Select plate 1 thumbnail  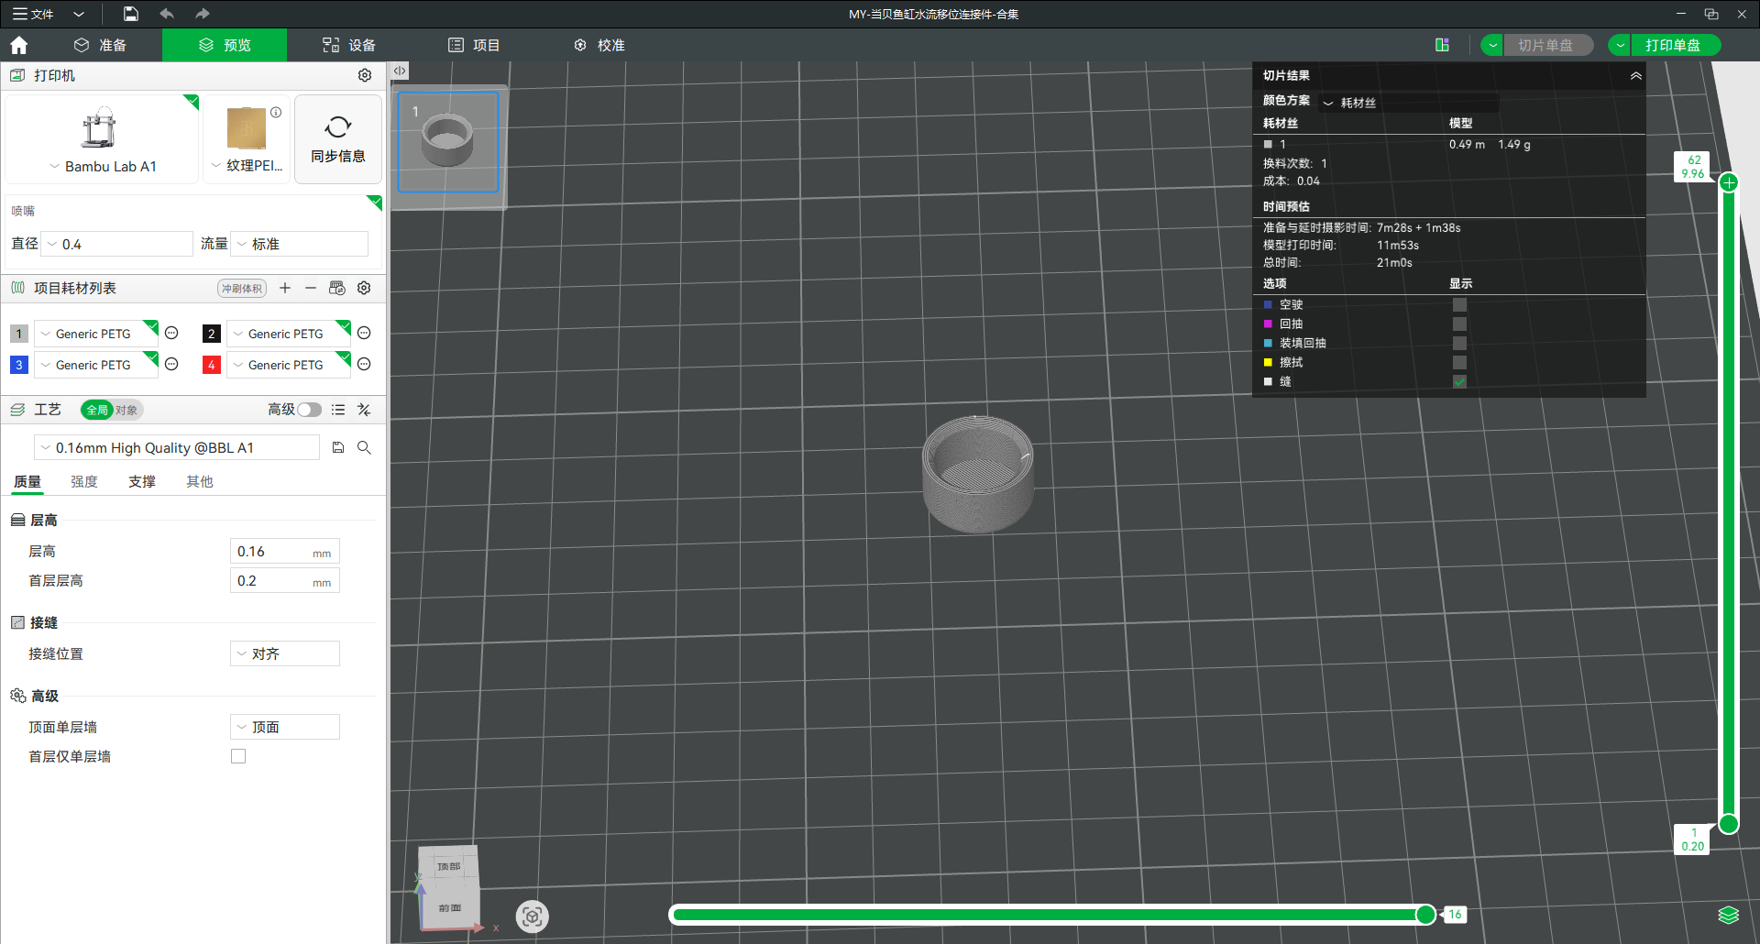point(448,142)
